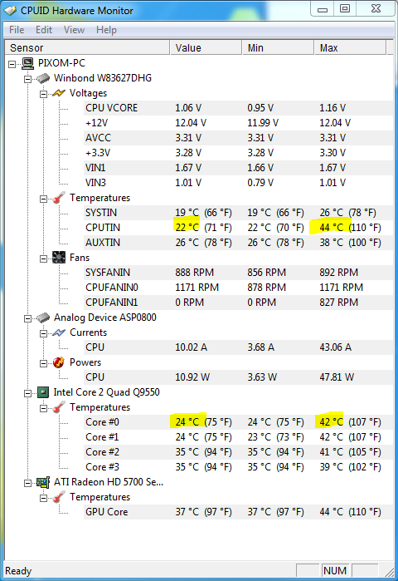Open the Edit menu
The width and height of the screenshot is (398, 581).
44,30
